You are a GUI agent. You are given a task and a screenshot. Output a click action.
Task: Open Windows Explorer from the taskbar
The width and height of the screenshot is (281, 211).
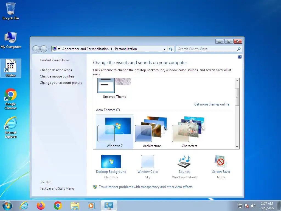coord(75,206)
